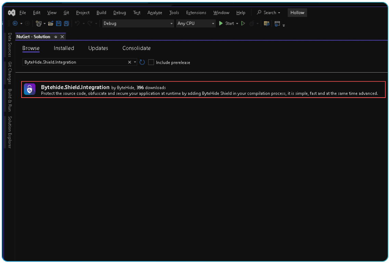This screenshot has height=263, width=390.
Task: Click the Hollow solution name label
Action: pyautogui.click(x=297, y=12)
